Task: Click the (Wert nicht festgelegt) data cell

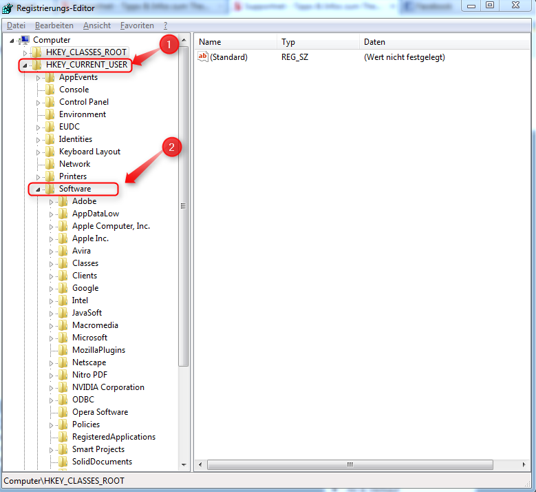Action: pyautogui.click(x=405, y=57)
